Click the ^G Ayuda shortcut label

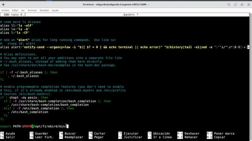coord(7,134)
